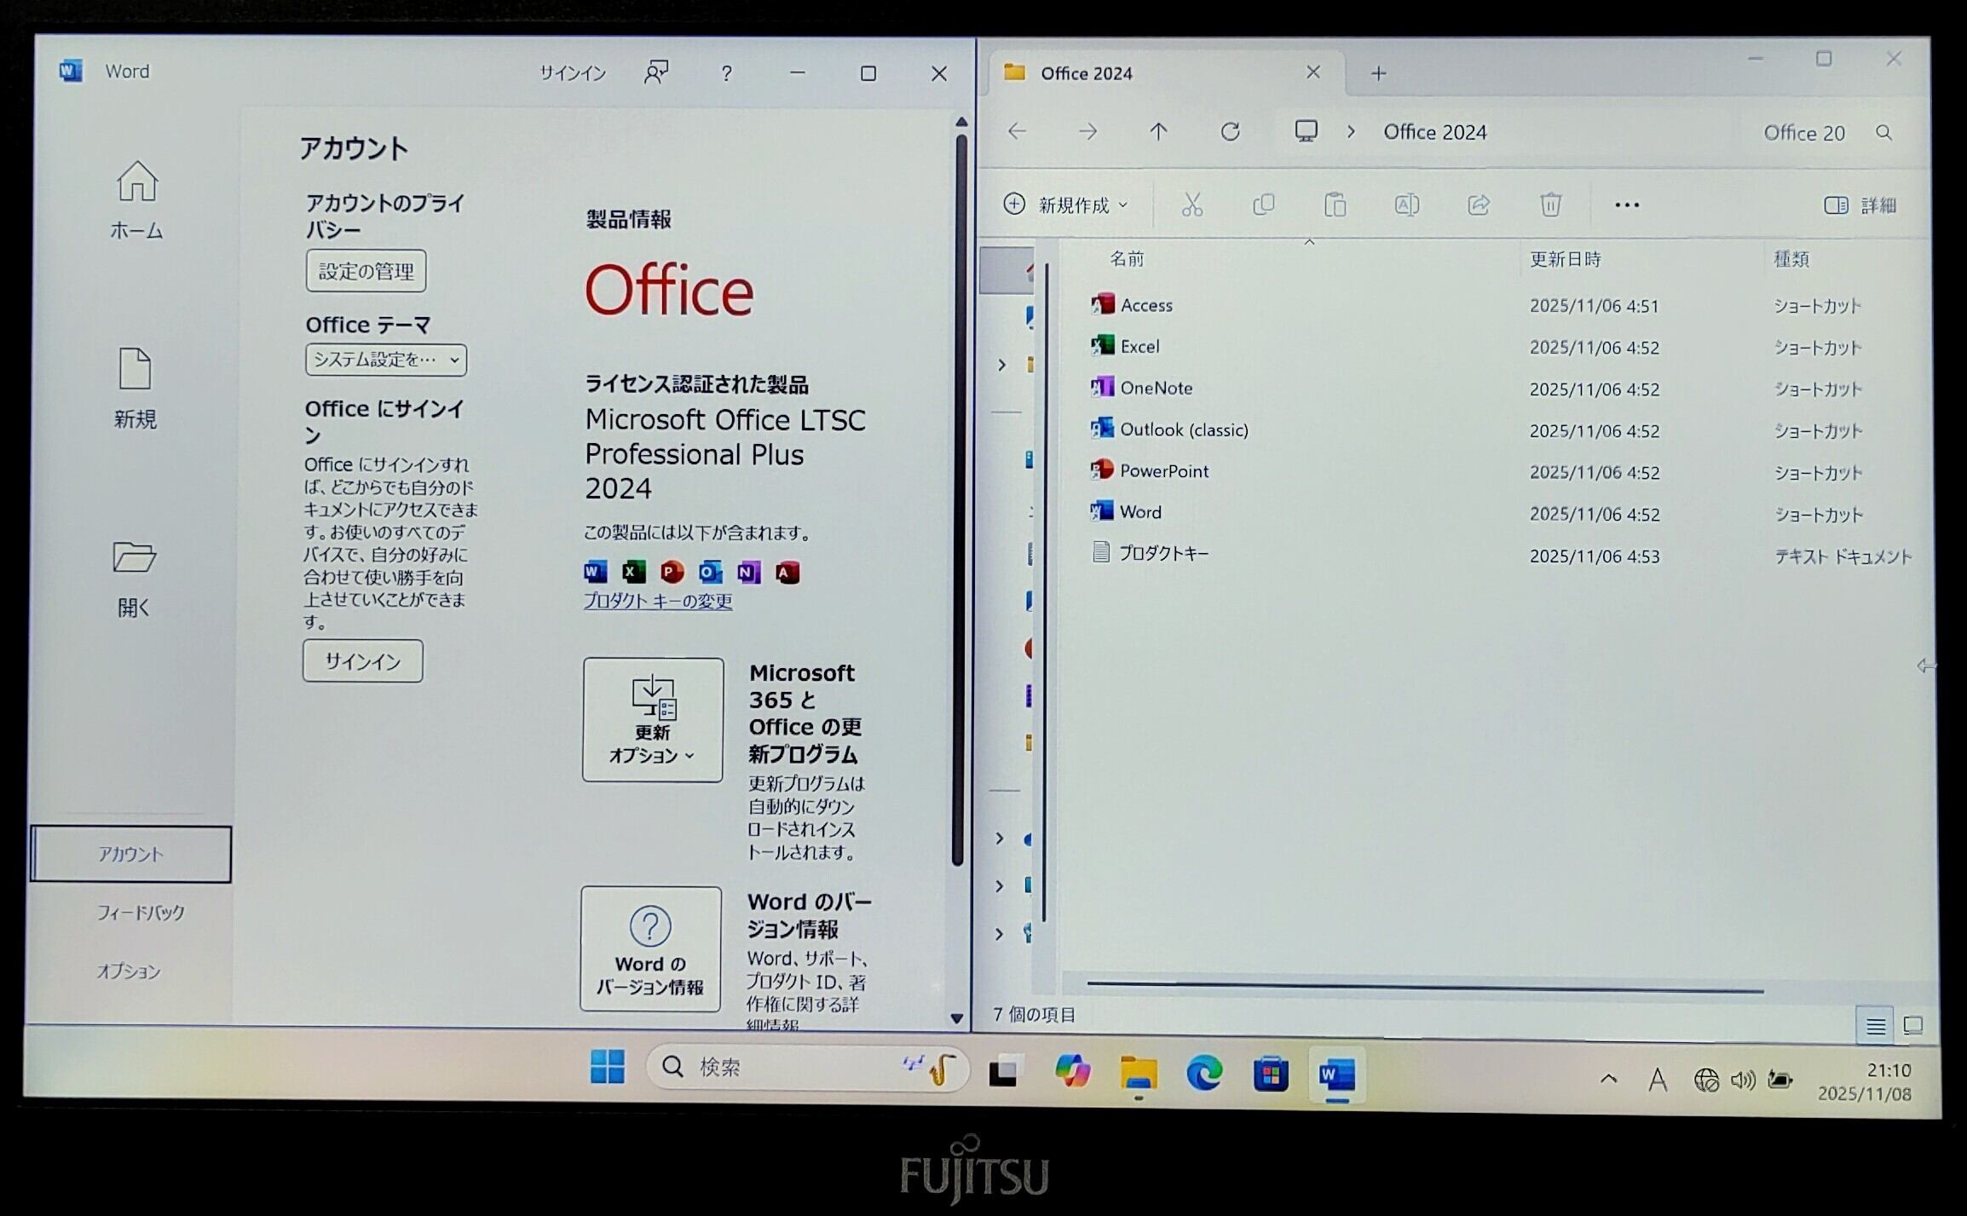The width and height of the screenshot is (1967, 1216).
Task: Click the Refresh icon in Explorer navigation
Action: (1230, 132)
